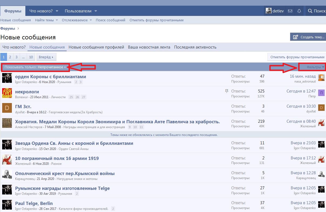Click the purple П last-poster avatar

pyautogui.click(x=321, y=93)
